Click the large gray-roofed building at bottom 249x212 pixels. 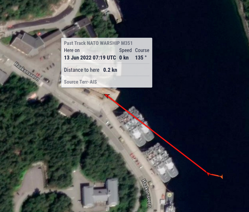(100, 193)
